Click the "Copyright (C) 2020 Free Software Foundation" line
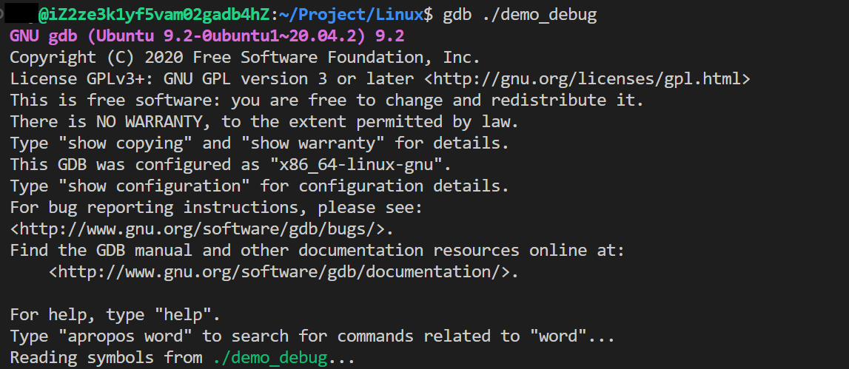849x369 pixels. [x=245, y=58]
